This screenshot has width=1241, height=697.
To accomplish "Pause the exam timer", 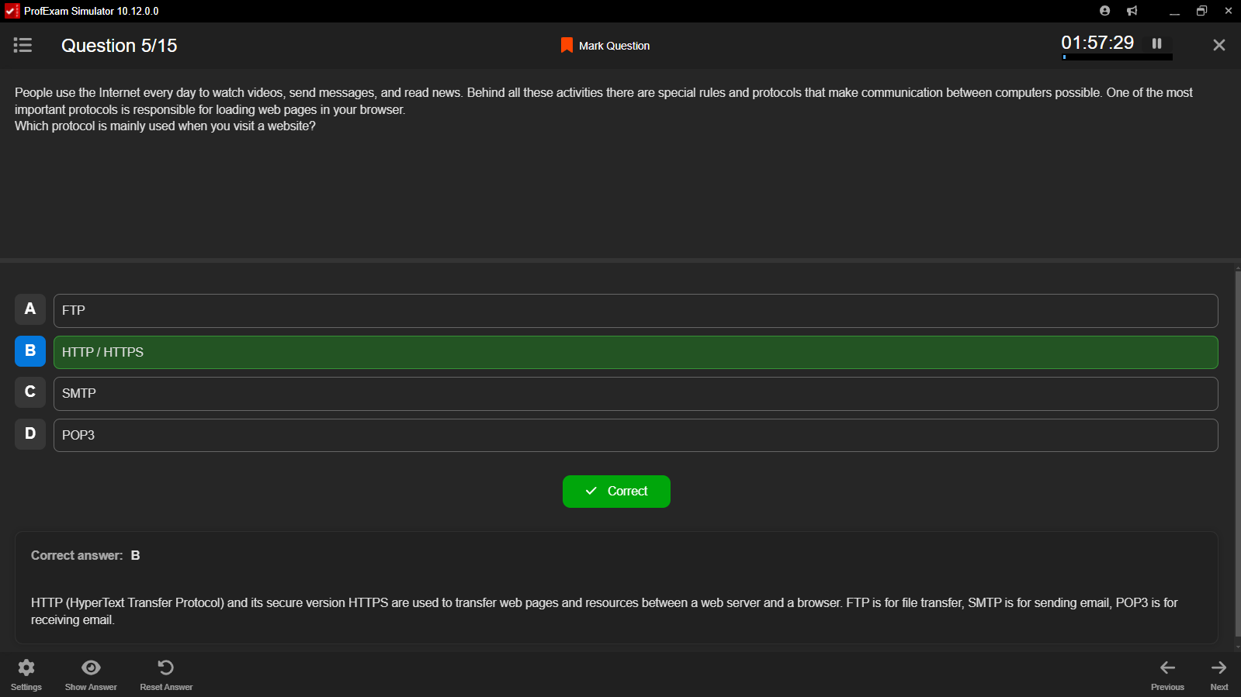I will tap(1156, 43).
